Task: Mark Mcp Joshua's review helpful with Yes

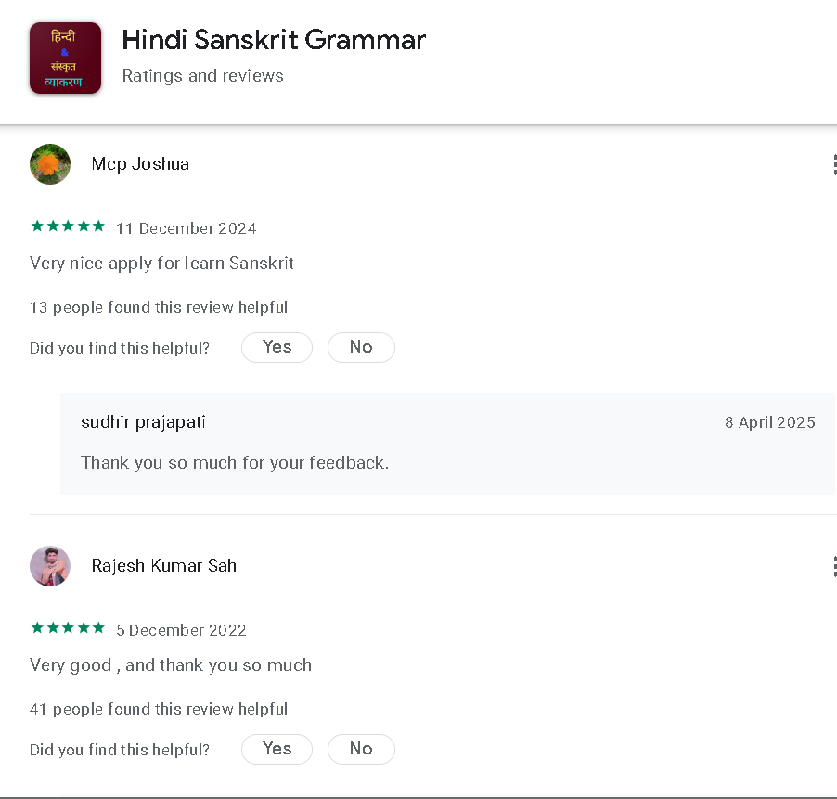Action: click(x=277, y=347)
